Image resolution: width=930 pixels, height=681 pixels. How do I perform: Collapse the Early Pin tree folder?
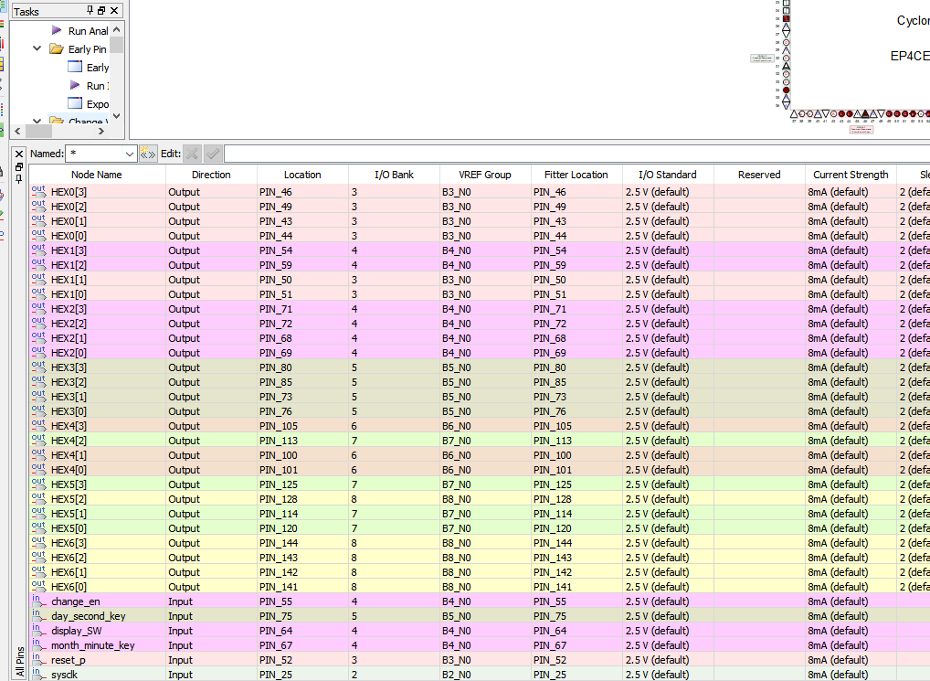point(37,48)
